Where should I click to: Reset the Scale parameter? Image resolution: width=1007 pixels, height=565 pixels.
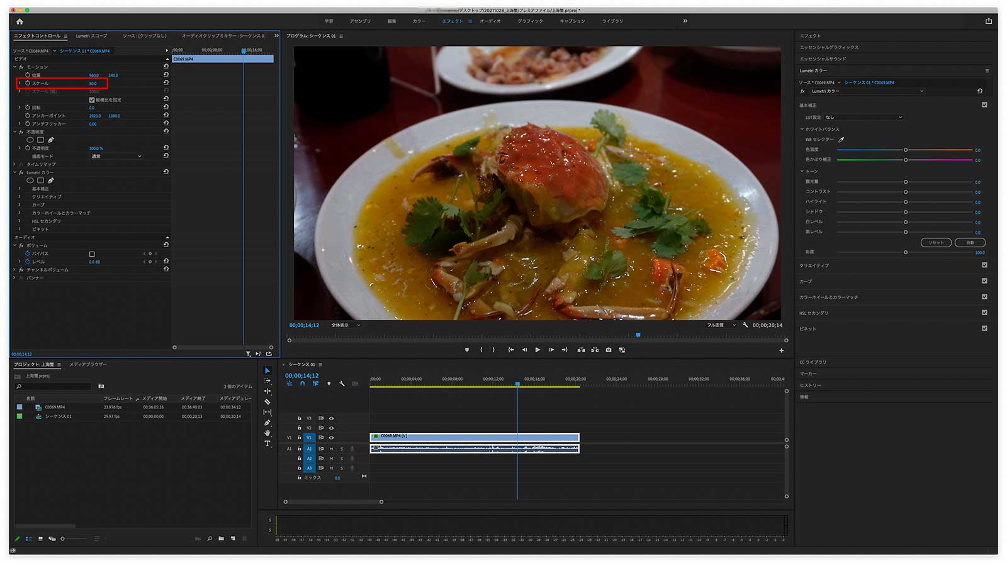(166, 82)
